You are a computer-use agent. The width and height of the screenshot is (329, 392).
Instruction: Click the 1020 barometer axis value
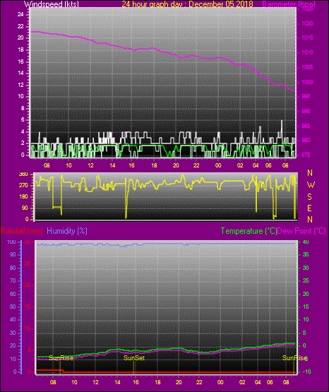click(x=307, y=23)
